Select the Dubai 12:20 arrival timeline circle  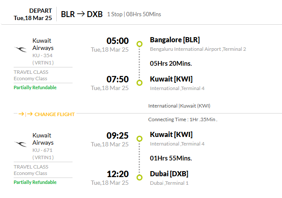[x=140, y=178]
